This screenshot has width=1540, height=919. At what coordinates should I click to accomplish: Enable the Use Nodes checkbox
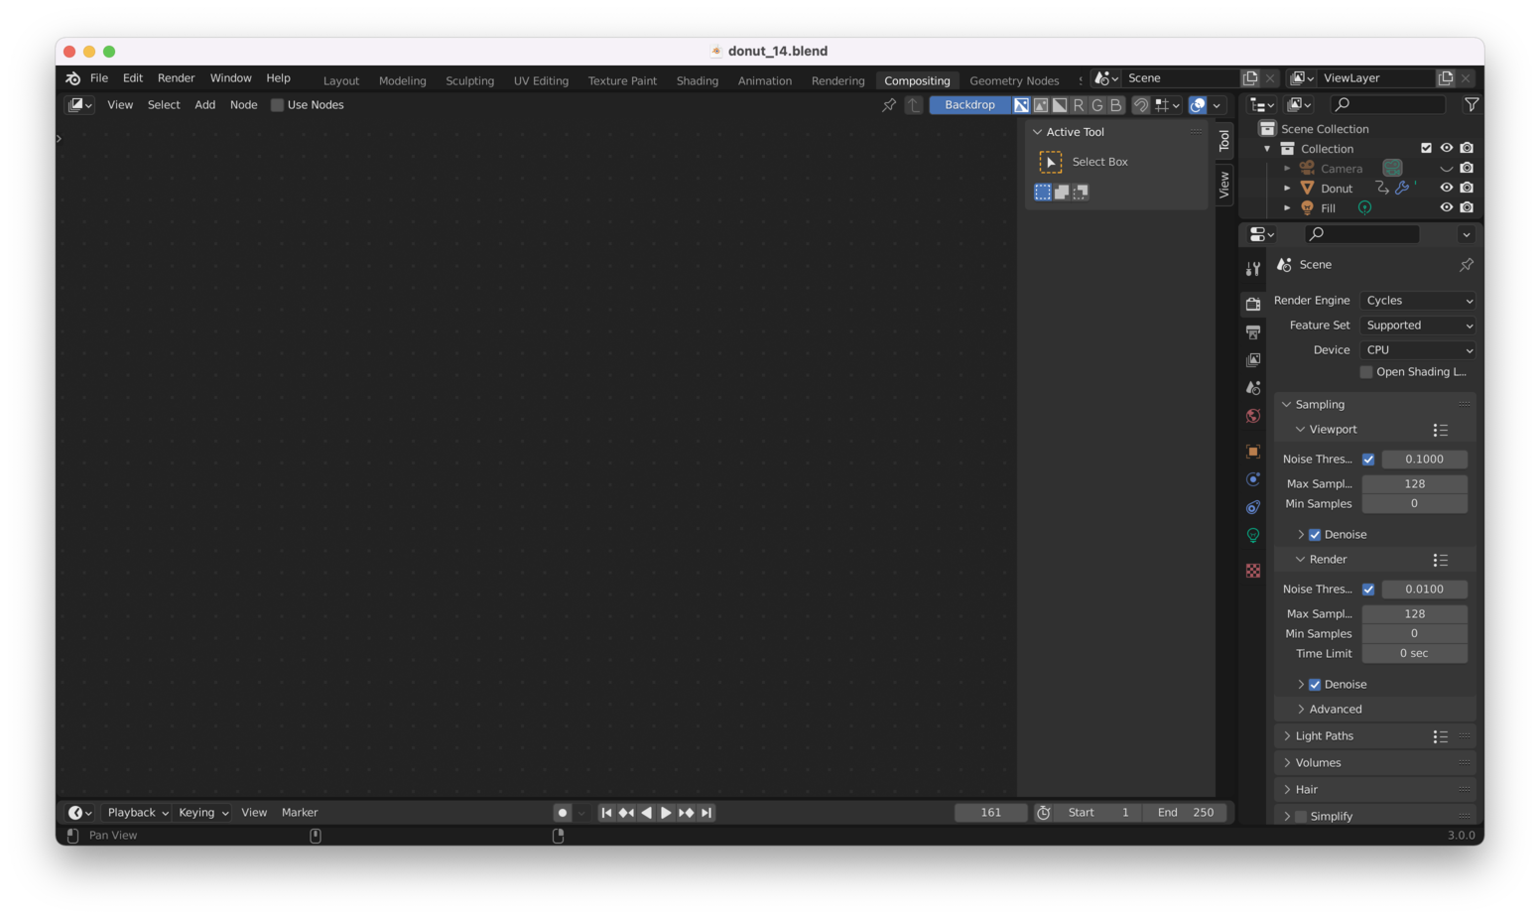click(x=278, y=105)
